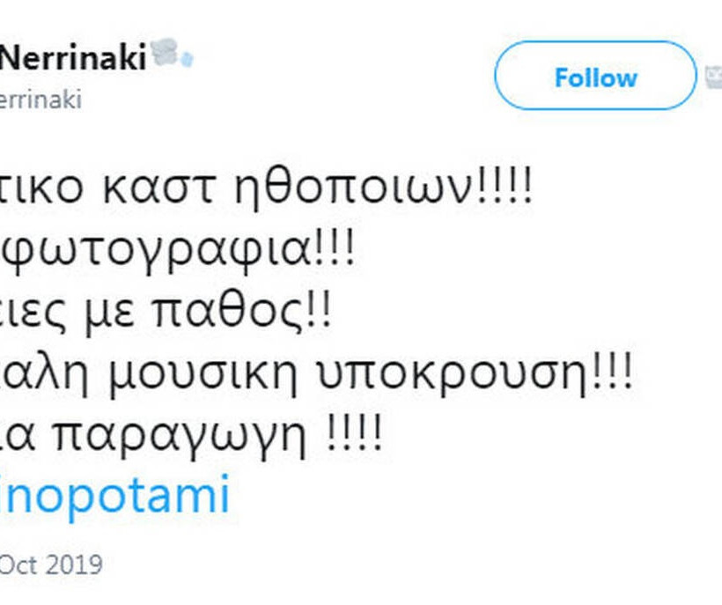Click the word φωτογραφια in the tweet

pos(152,253)
